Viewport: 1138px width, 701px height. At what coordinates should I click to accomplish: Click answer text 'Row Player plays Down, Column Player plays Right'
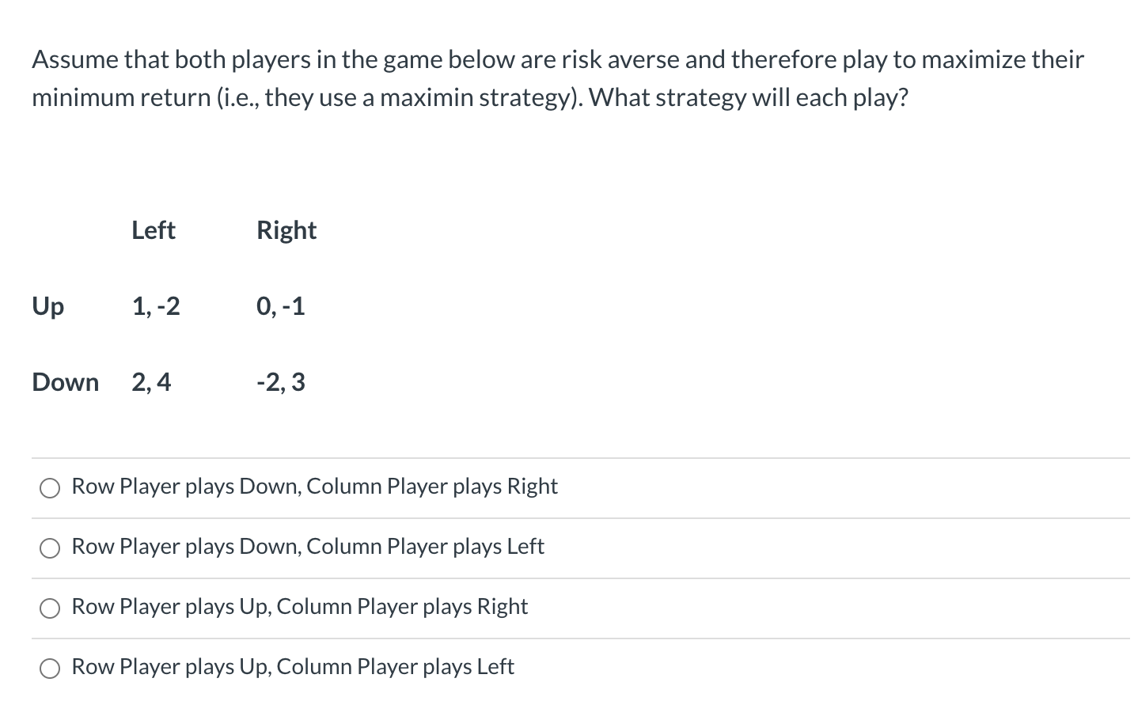pyautogui.click(x=315, y=487)
